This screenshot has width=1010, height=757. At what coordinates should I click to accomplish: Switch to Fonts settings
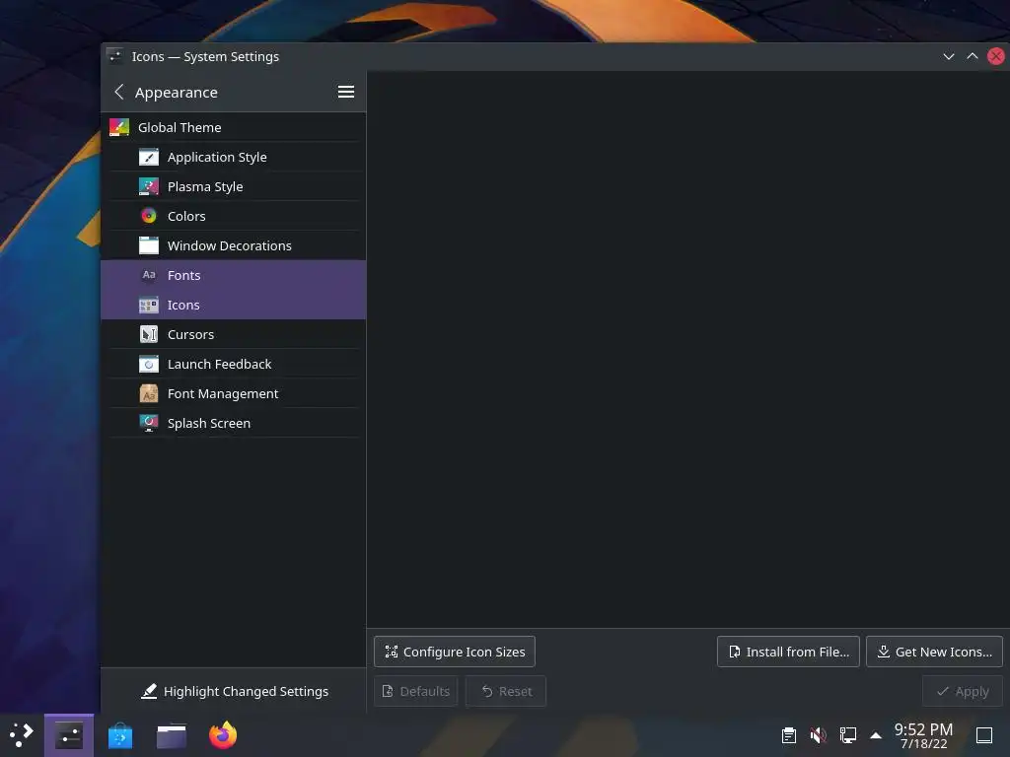click(233, 275)
